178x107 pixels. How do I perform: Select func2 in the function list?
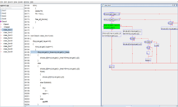(4, 13)
